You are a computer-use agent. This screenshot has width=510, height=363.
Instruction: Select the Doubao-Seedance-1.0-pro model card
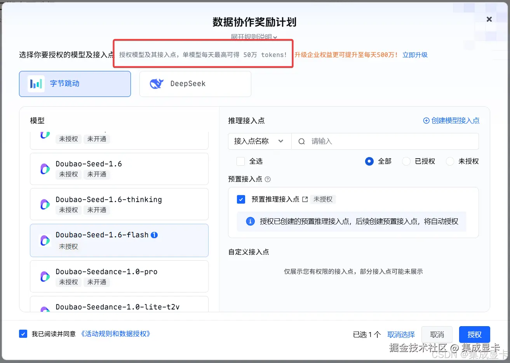(119, 276)
